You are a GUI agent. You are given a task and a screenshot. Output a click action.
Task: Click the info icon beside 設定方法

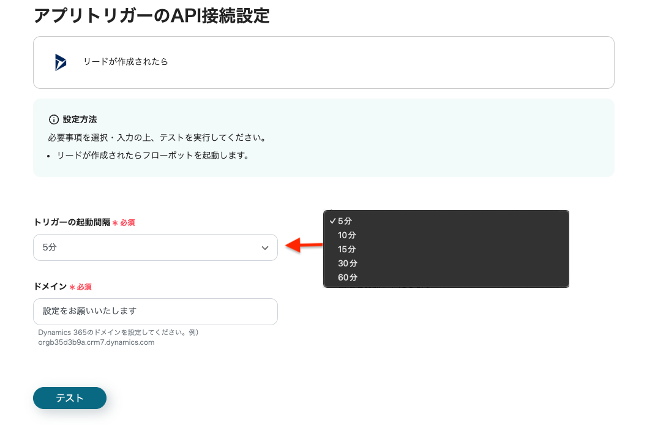[54, 119]
